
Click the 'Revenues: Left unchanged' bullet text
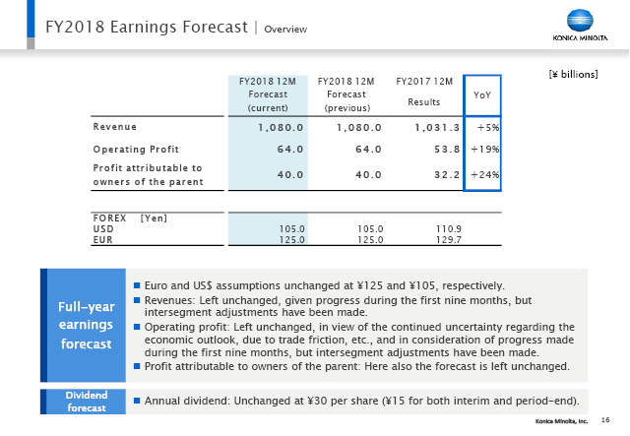(338, 306)
